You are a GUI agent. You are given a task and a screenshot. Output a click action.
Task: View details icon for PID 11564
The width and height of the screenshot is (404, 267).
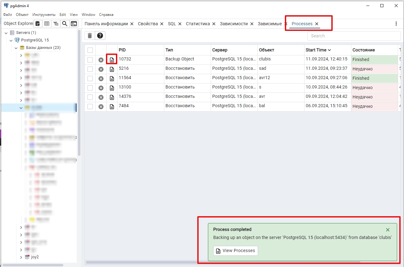(112, 79)
